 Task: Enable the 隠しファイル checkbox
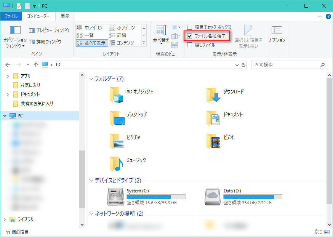pos(190,45)
